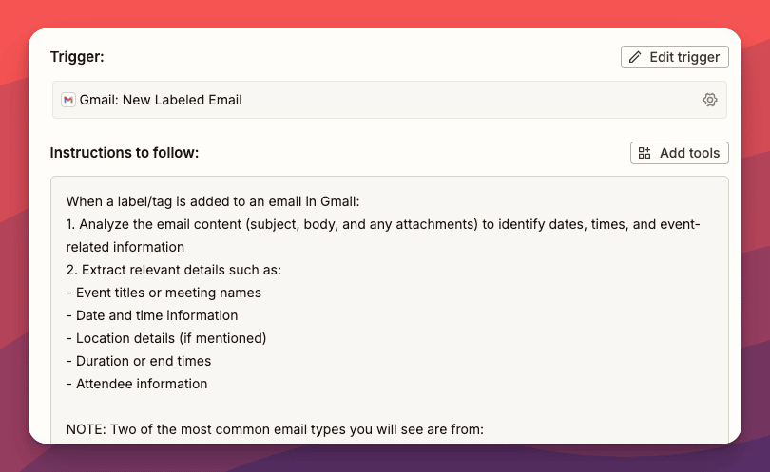Click the 'NOTE: Two of the most common' line

click(276, 429)
